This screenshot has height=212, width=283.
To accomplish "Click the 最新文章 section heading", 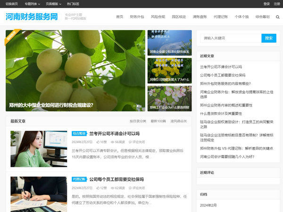I will 18,121.
